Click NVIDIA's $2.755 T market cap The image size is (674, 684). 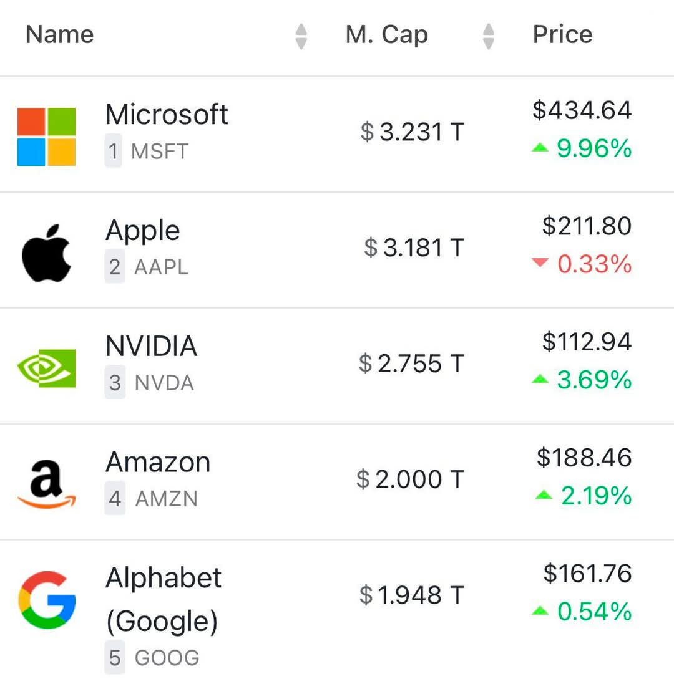[x=411, y=364]
